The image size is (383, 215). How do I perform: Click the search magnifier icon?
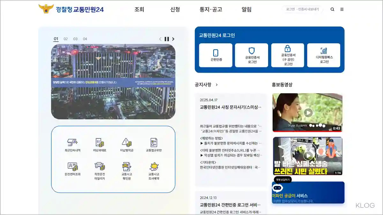click(332, 10)
